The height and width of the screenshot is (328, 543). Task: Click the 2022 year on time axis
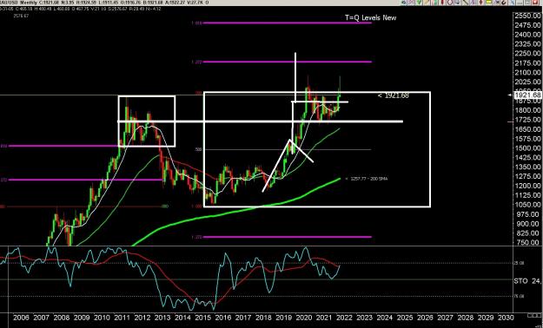point(344,318)
